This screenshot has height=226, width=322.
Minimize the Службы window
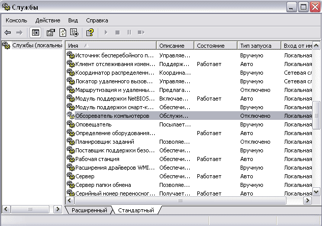[291, 7]
